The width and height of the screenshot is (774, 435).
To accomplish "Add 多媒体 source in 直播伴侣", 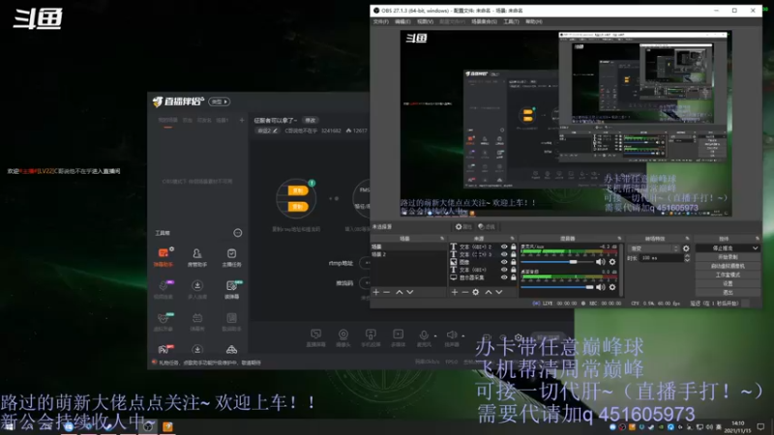I will [398, 338].
